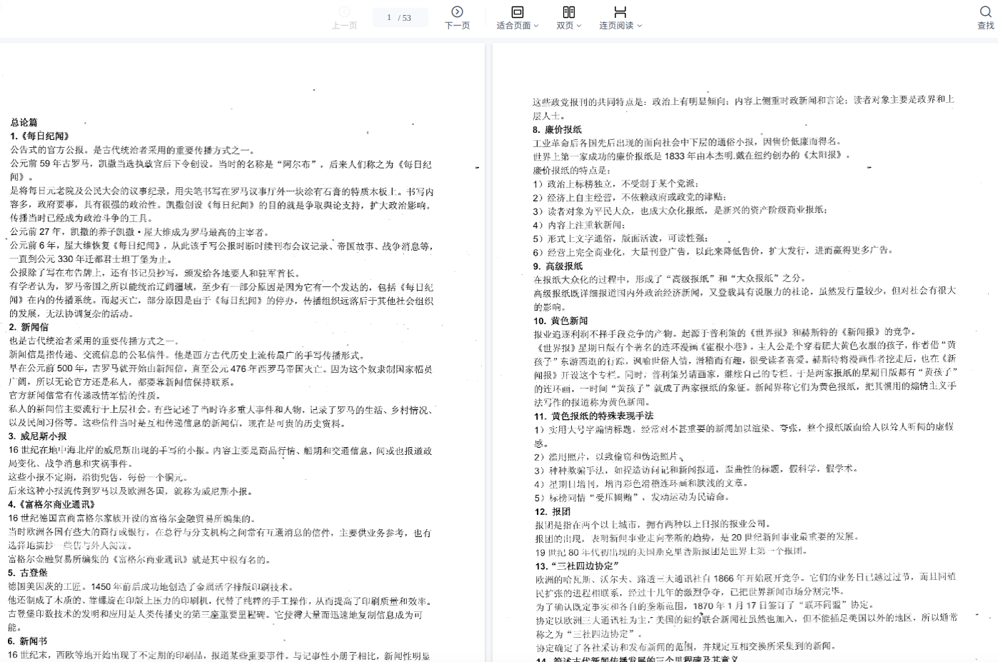Click the next page arrow icon
This screenshot has height=662, width=998.
457,11
